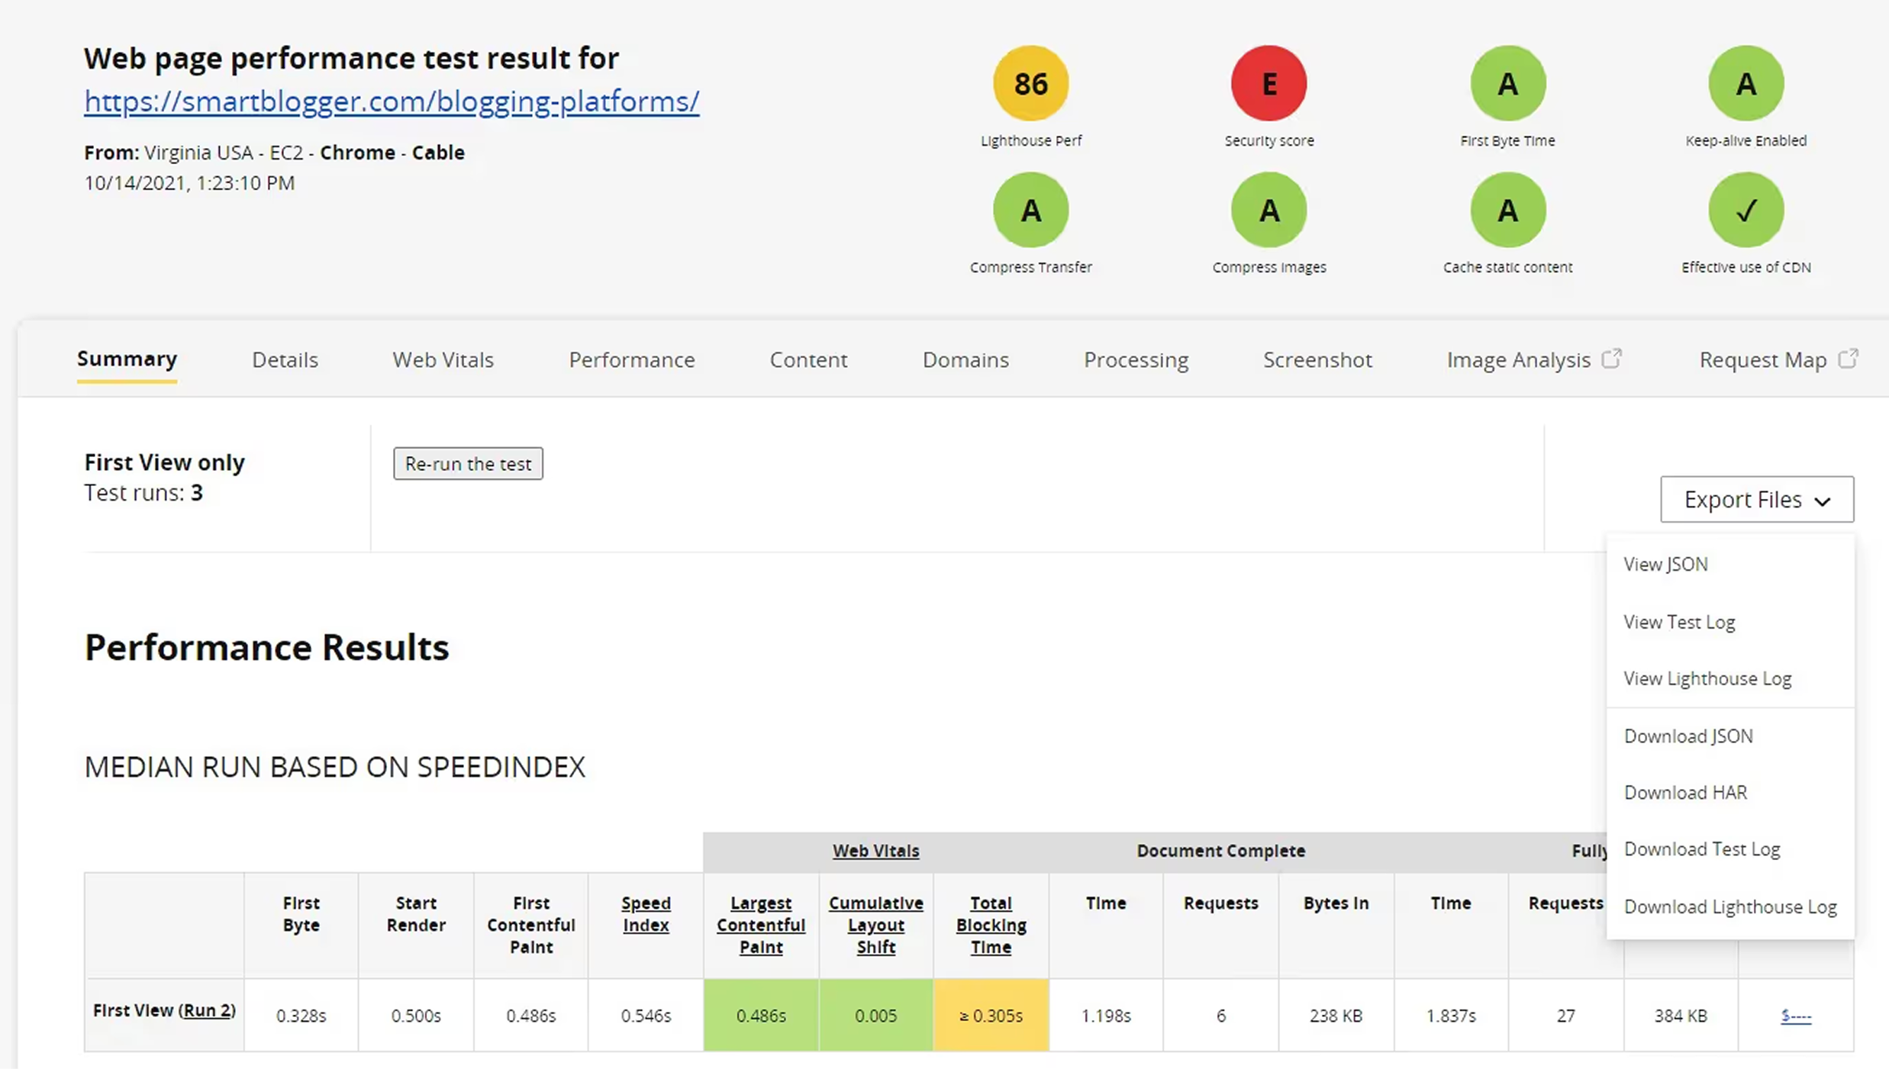
Task: Open the smartblogger.com blogging-platforms URL link
Action: coord(392,101)
